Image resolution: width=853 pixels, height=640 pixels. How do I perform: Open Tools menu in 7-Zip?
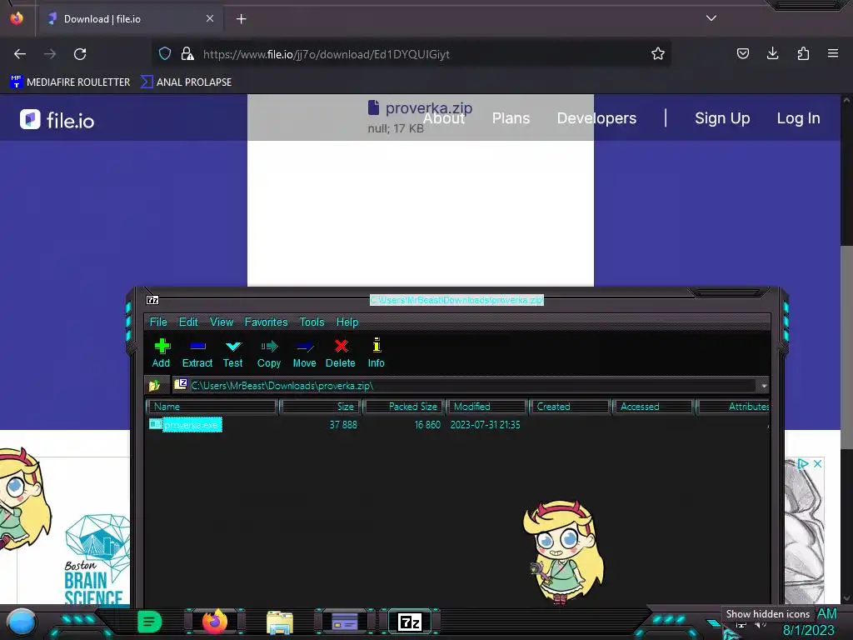pyautogui.click(x=312, y=322)
